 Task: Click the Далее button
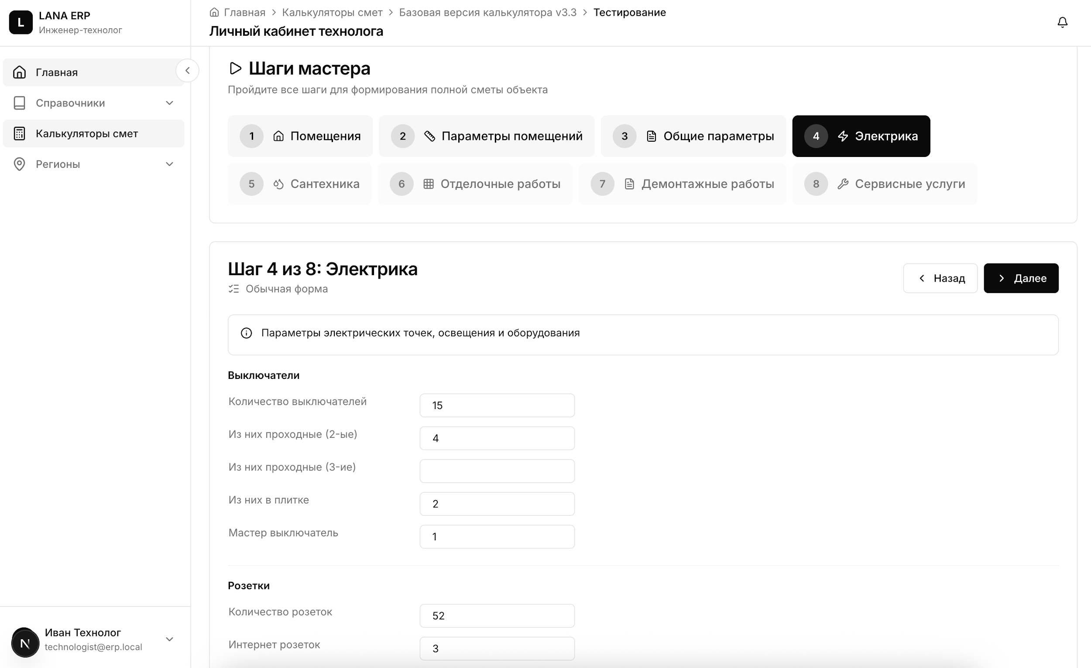pos(1021,278)
